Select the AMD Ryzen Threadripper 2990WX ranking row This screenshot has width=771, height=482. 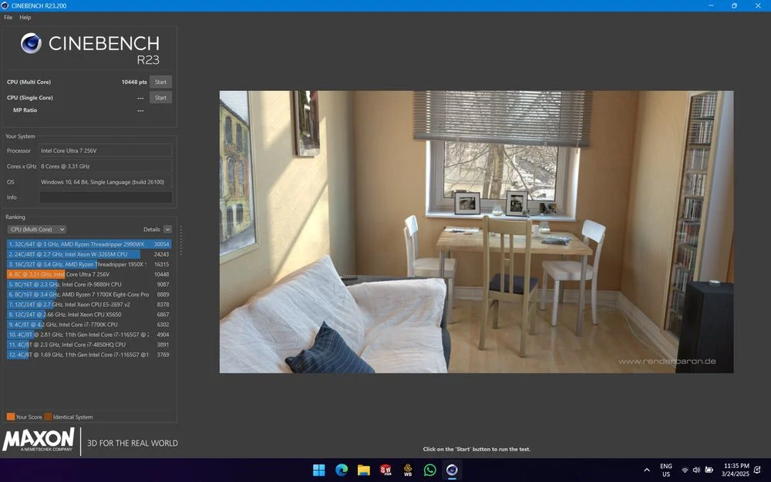pos(89,244)
